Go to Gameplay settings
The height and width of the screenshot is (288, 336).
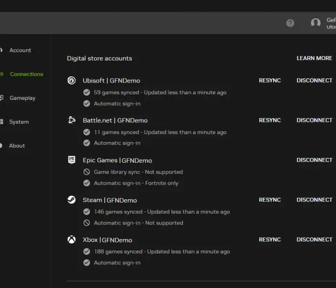coord(23,98)
